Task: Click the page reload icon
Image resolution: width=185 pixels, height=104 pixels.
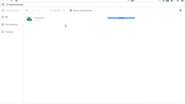Action: (12, 1)
